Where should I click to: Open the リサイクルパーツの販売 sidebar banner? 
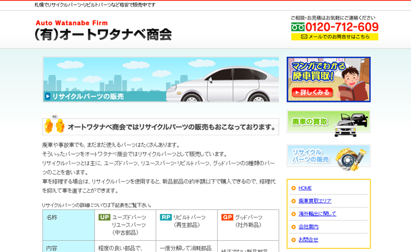(328, 156)
